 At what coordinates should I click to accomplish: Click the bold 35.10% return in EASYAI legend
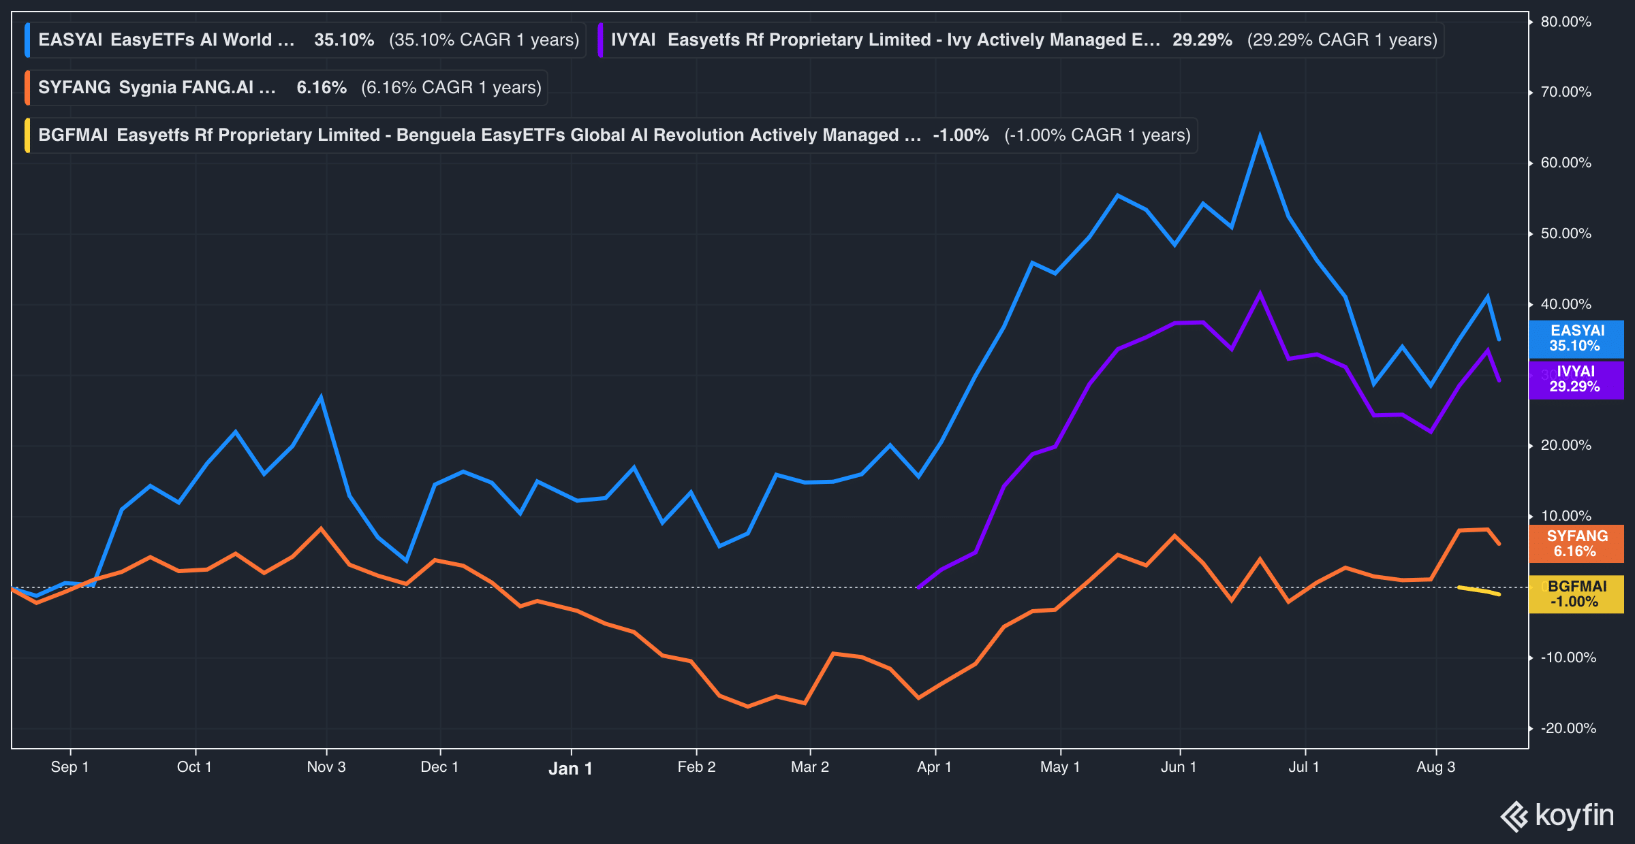click(x=344, y=40)
